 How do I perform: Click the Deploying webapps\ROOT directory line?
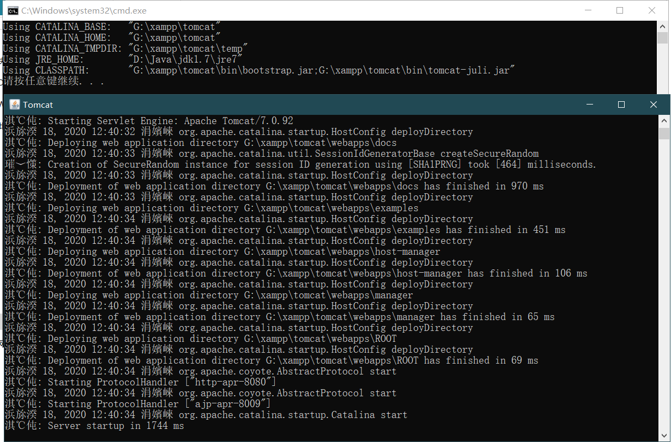201,339
